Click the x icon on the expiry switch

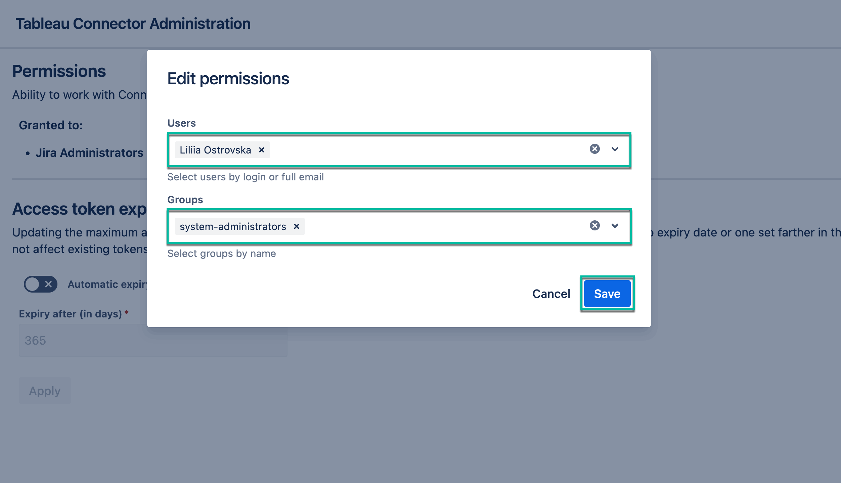[x=49, y=284]
